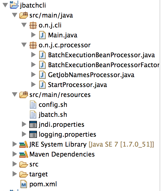Click the src/main/java source folder icon

click(x=23, y=15)
